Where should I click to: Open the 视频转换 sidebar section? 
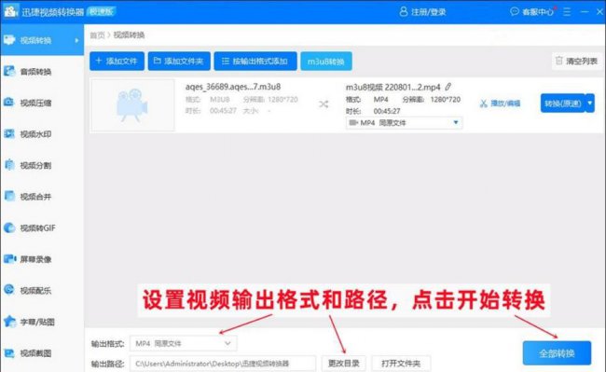(42, 40)
